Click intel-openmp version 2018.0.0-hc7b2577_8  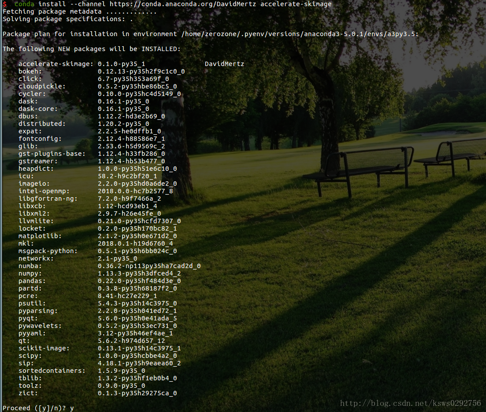click(x=135, y=191)
